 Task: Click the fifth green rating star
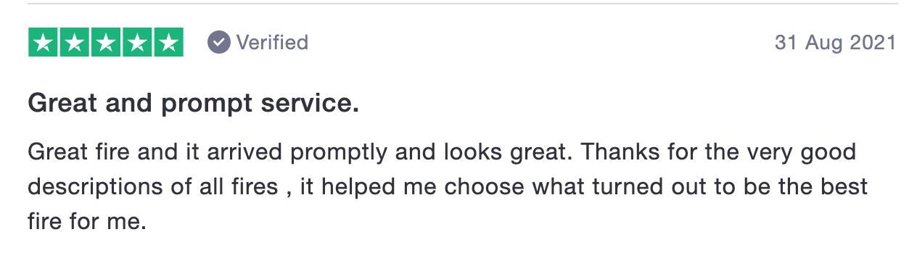click(168, 43)
